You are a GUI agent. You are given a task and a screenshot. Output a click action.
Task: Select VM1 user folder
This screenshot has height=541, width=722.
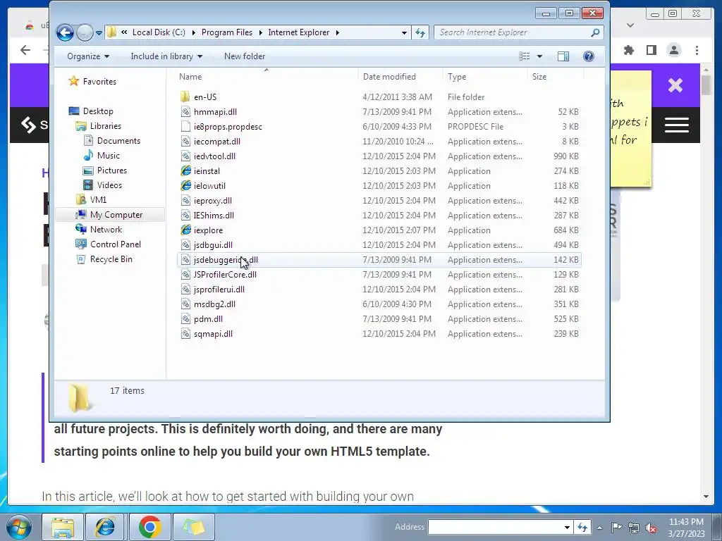click(x=98, y=199)
